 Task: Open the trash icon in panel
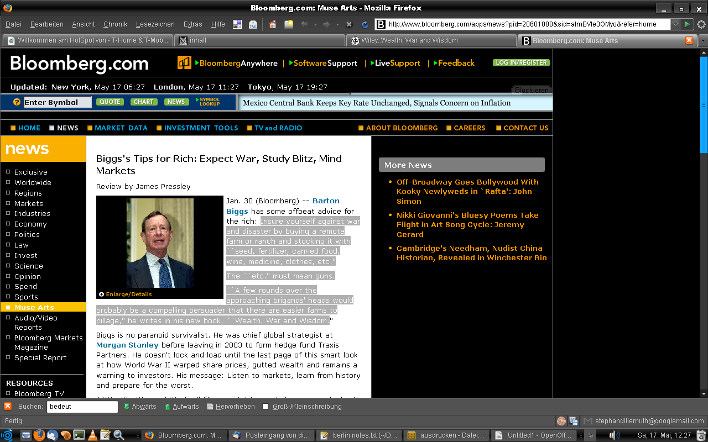pyautogui.click(x=701, y=435)
